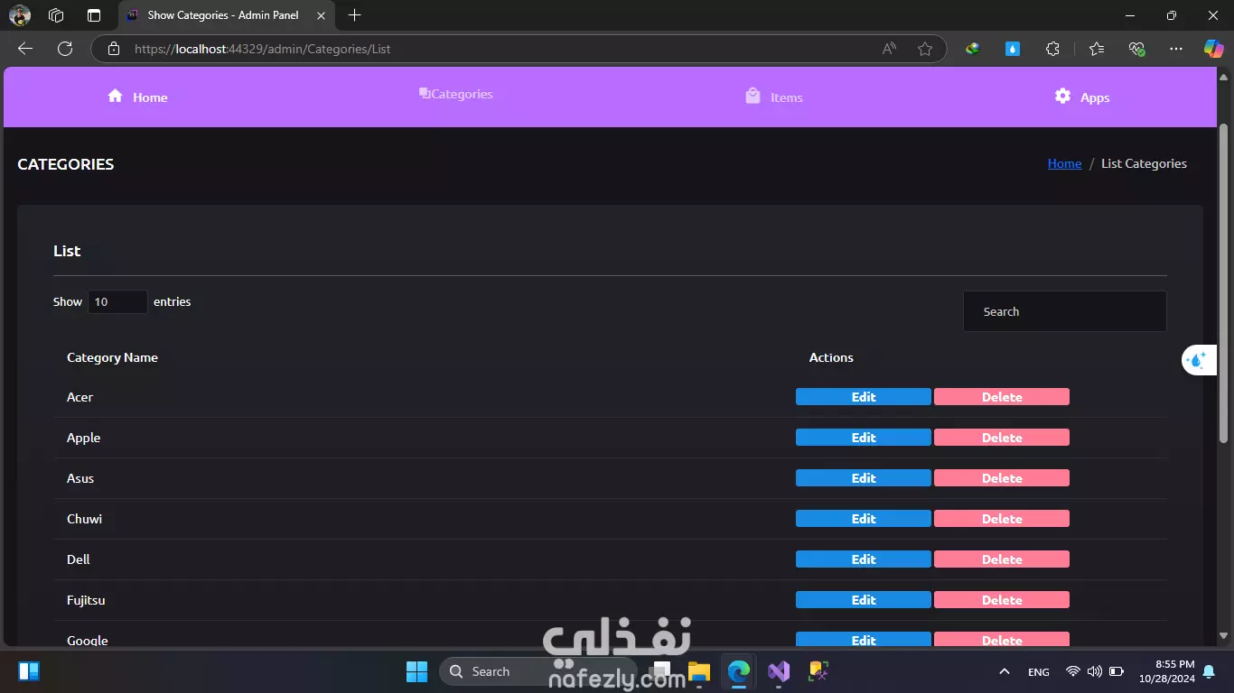This screenshot has height=693, width=1234.
Task: View site info via the lock icon
Action: (x=114, y=49)
